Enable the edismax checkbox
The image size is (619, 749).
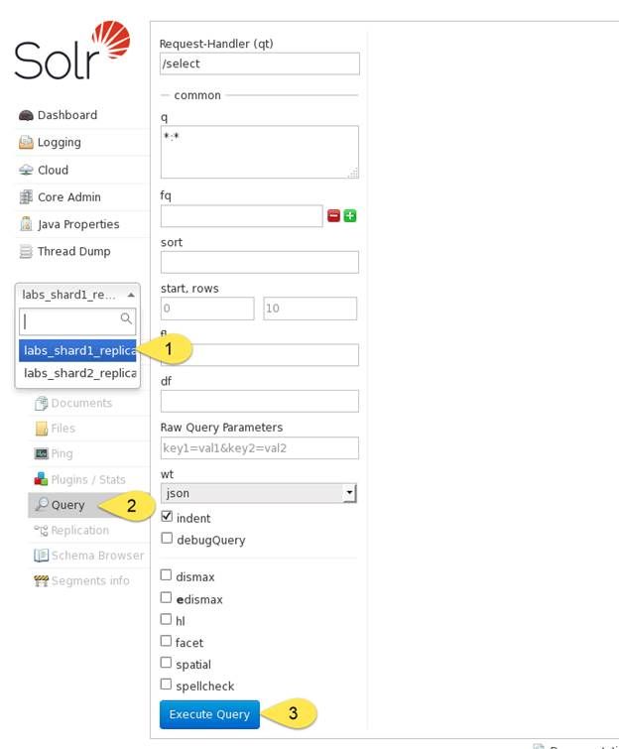pos(166,597)
